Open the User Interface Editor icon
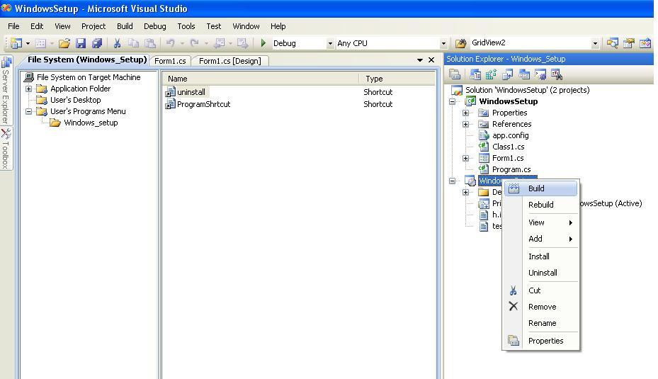658x379 pixels. [x=523, y=74]
